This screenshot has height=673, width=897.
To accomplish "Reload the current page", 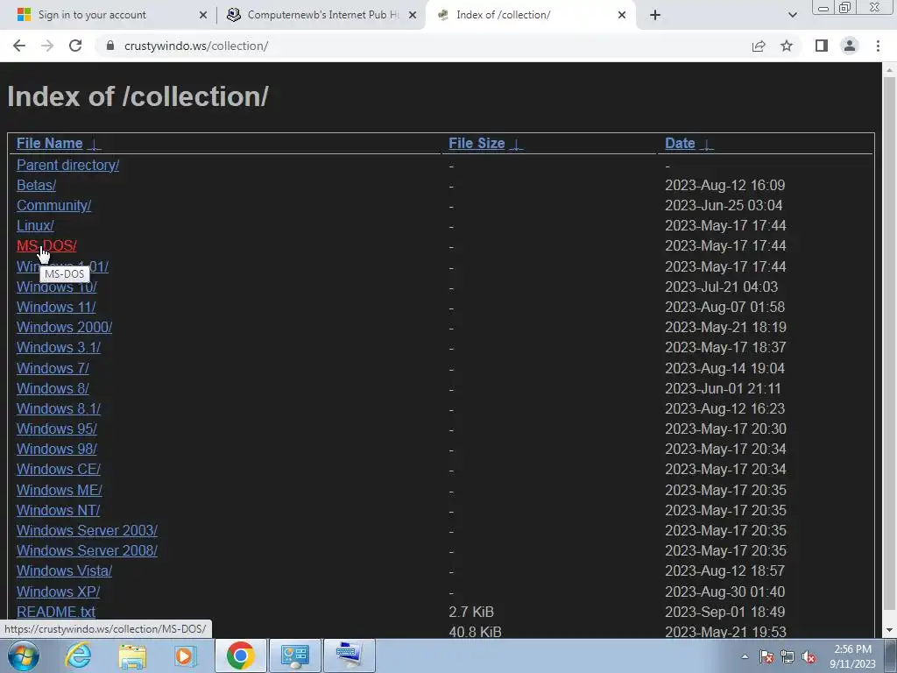I will point(75,46).
